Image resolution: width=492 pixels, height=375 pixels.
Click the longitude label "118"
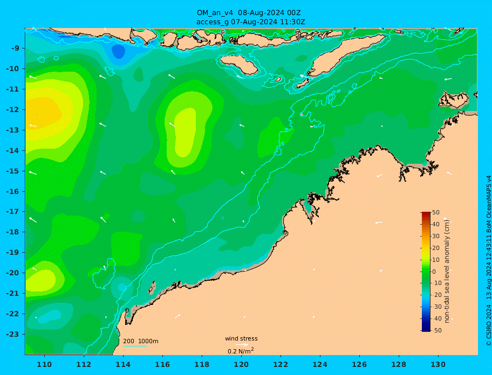click(x=202, y=365)
